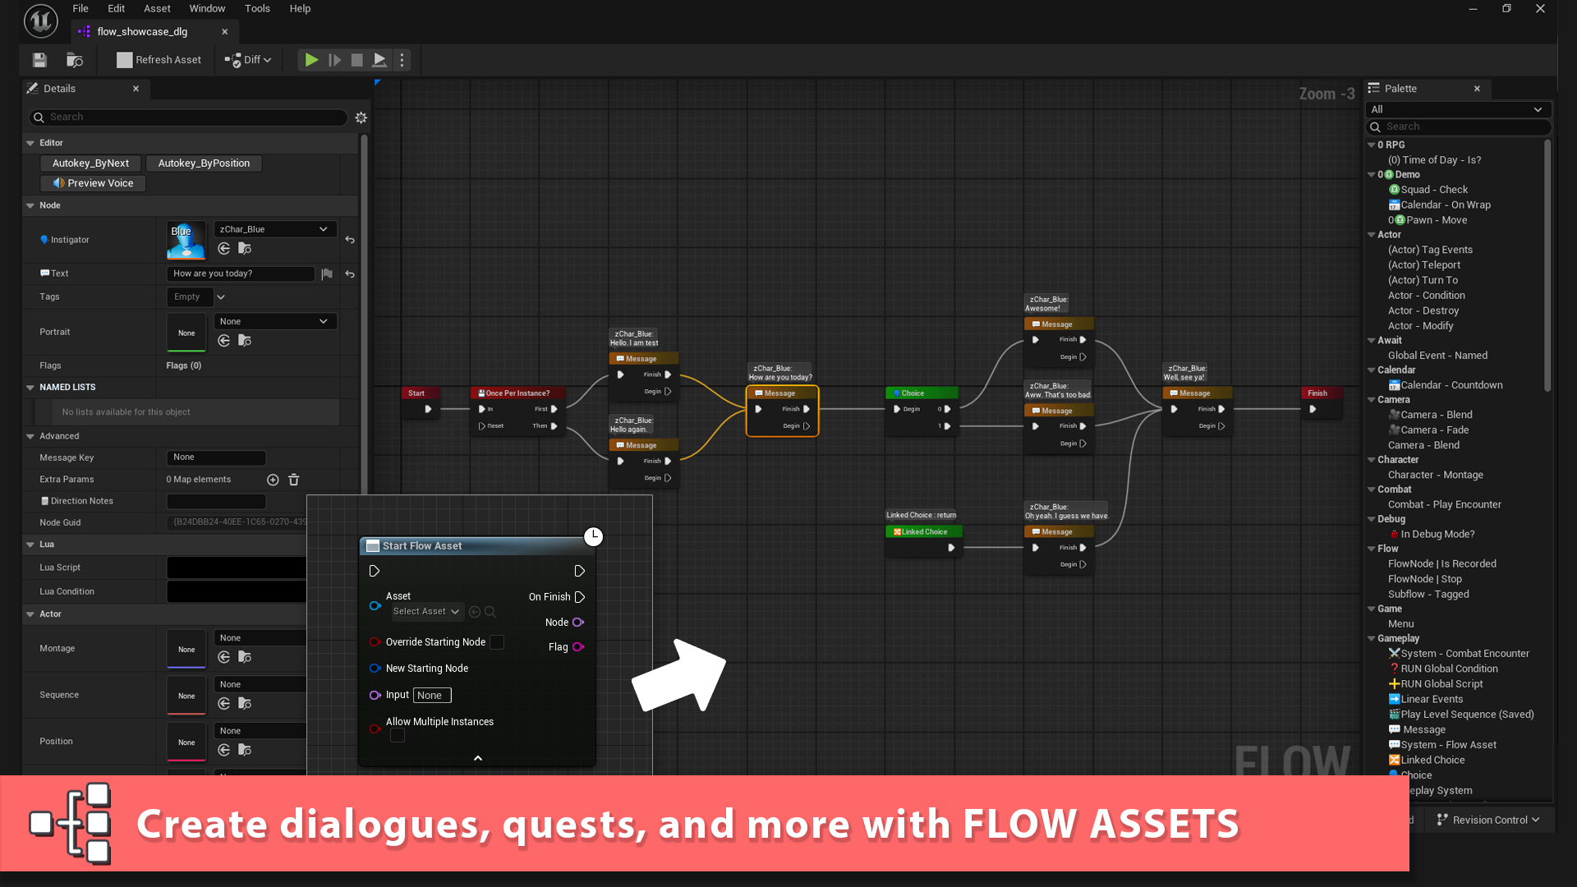Browse to Position asset folder icon
The height and width of the screenshot is (887, 1577).
(x=245, y=750)
